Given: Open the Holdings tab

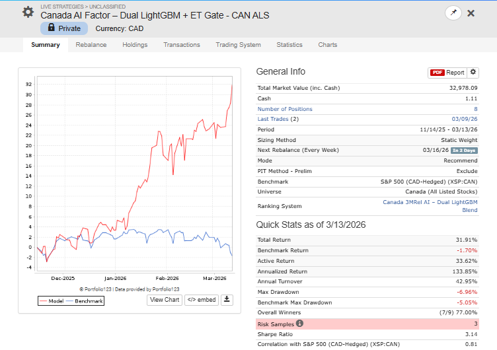Looking at the screenshot, I should (x=135, y=45).
